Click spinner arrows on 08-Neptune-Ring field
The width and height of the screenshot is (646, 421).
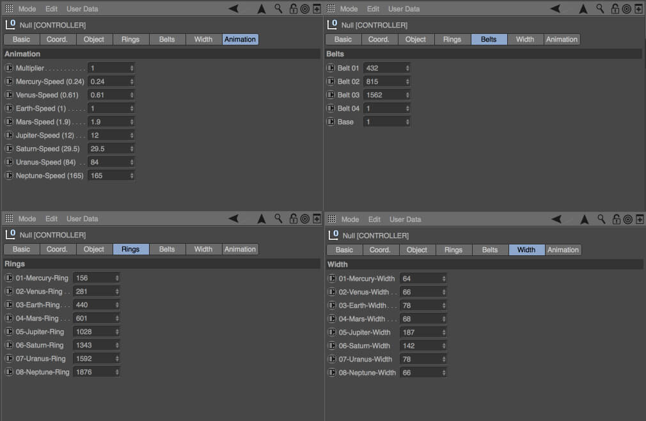[x=117, y=372]
